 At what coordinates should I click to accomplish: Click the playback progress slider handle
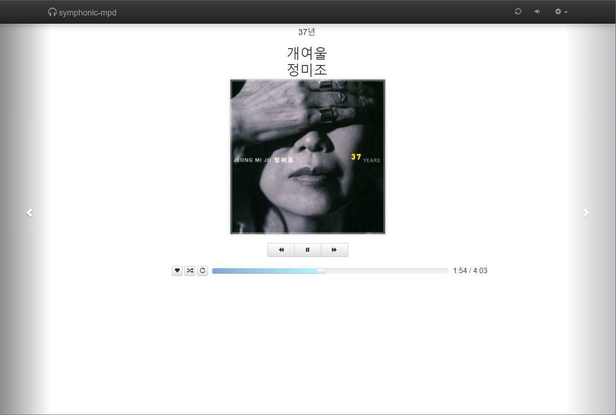(321, 271)
